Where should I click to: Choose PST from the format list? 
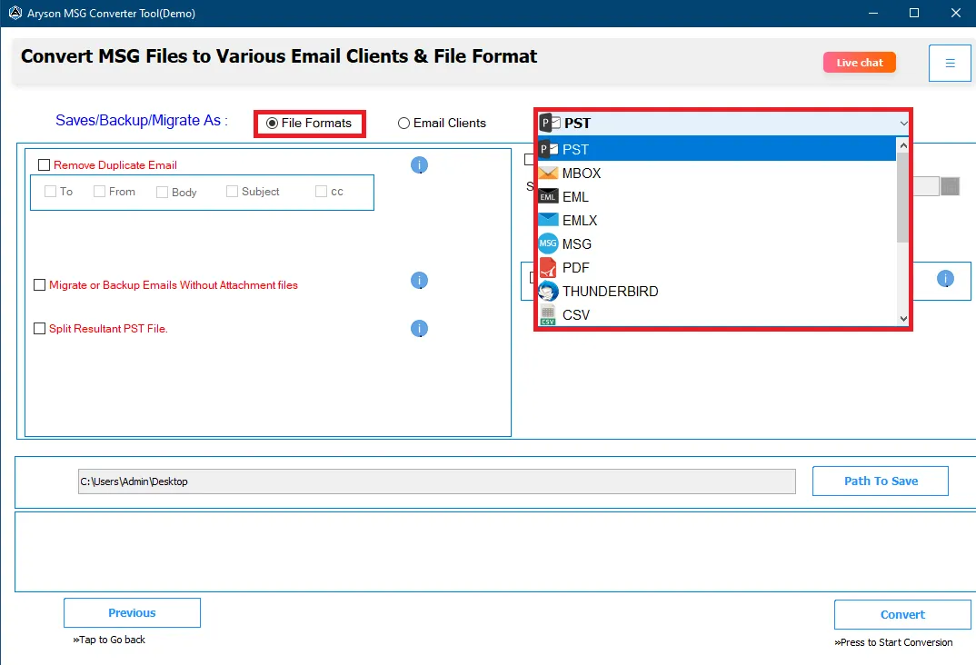pyautogui.click(x=716, y=149)
